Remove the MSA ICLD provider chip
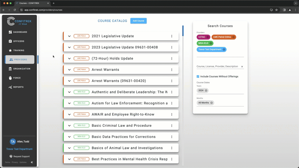Screen dimensions: 299x168 coord(211,43)
